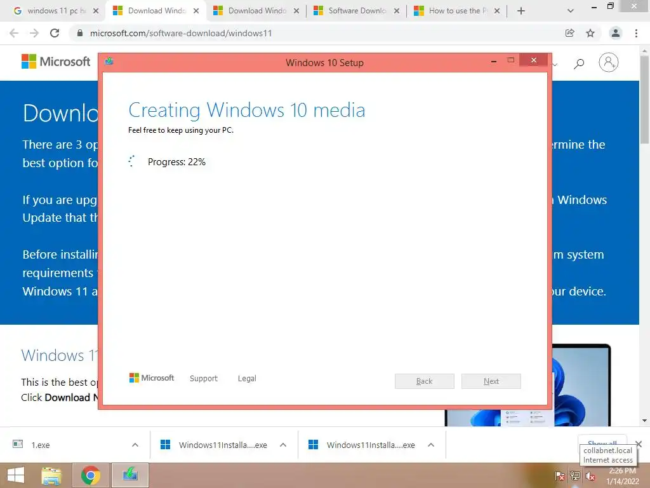
Task: Click the Legal link in Setup
Action: [x=247, y=379]
